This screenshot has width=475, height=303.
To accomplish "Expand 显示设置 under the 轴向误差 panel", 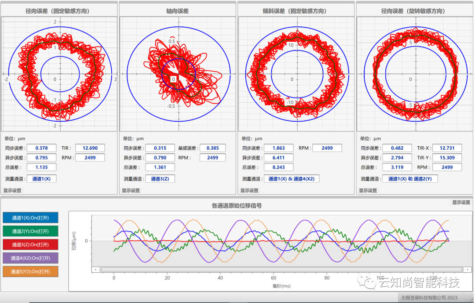I will (x=131, y=191).
